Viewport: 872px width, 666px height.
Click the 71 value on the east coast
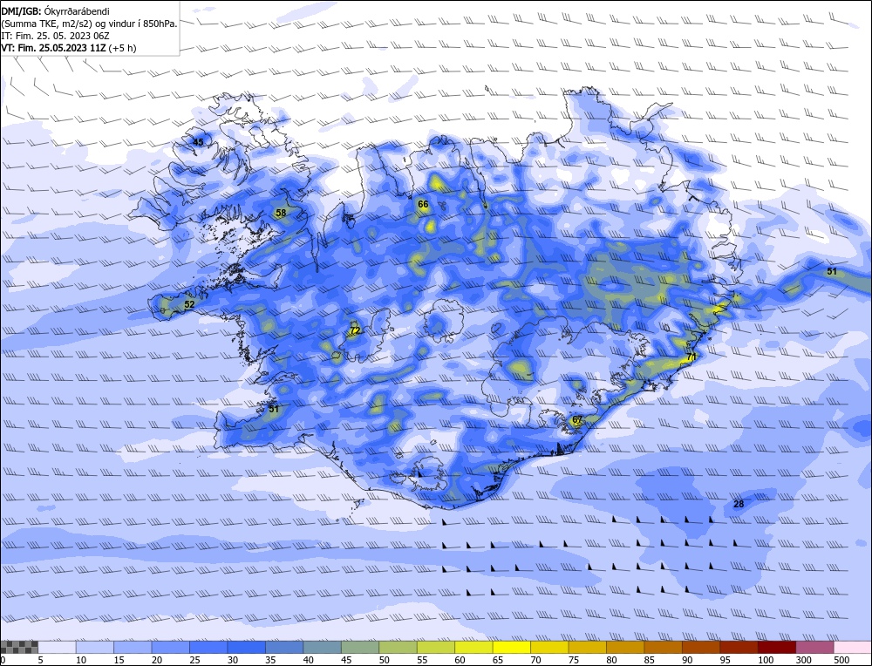point(691,357)
